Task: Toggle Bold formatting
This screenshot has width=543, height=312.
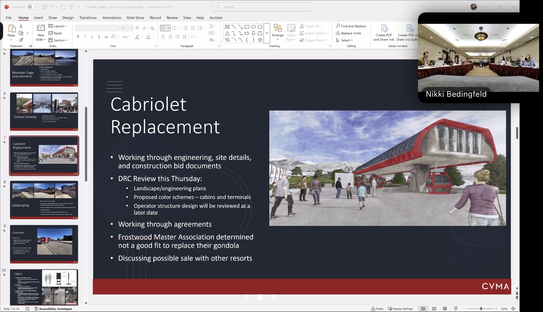Action: click(x=78, y=37)
